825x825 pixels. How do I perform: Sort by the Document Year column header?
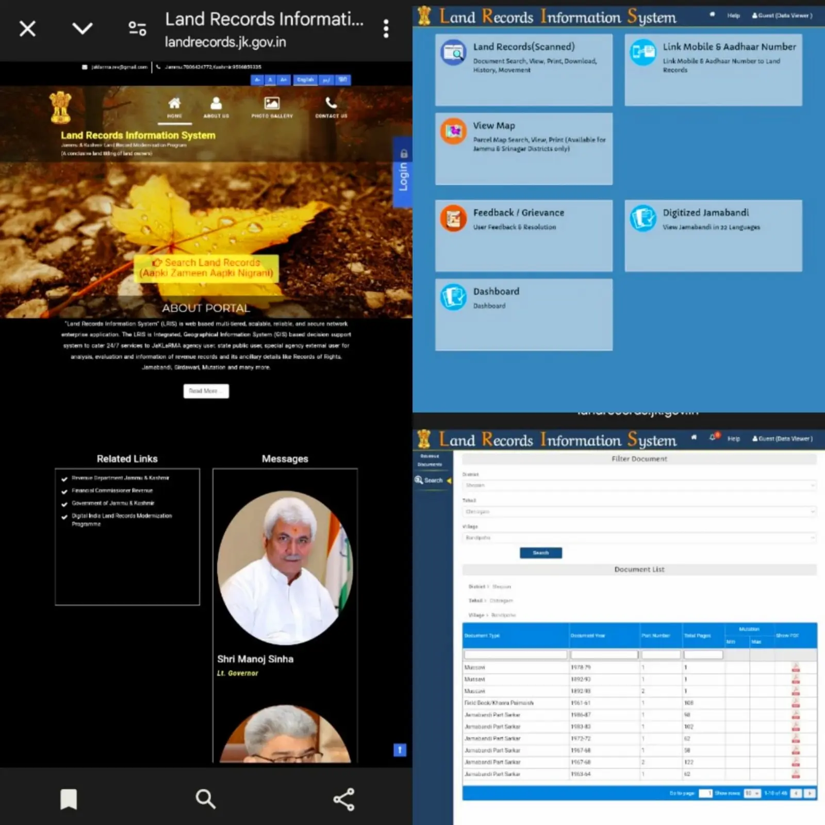click(604, 635)
